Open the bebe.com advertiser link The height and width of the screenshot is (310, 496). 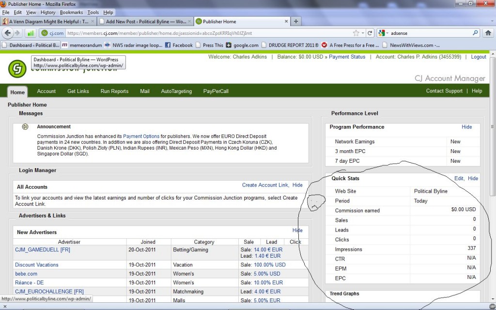[x=26, y=274]
